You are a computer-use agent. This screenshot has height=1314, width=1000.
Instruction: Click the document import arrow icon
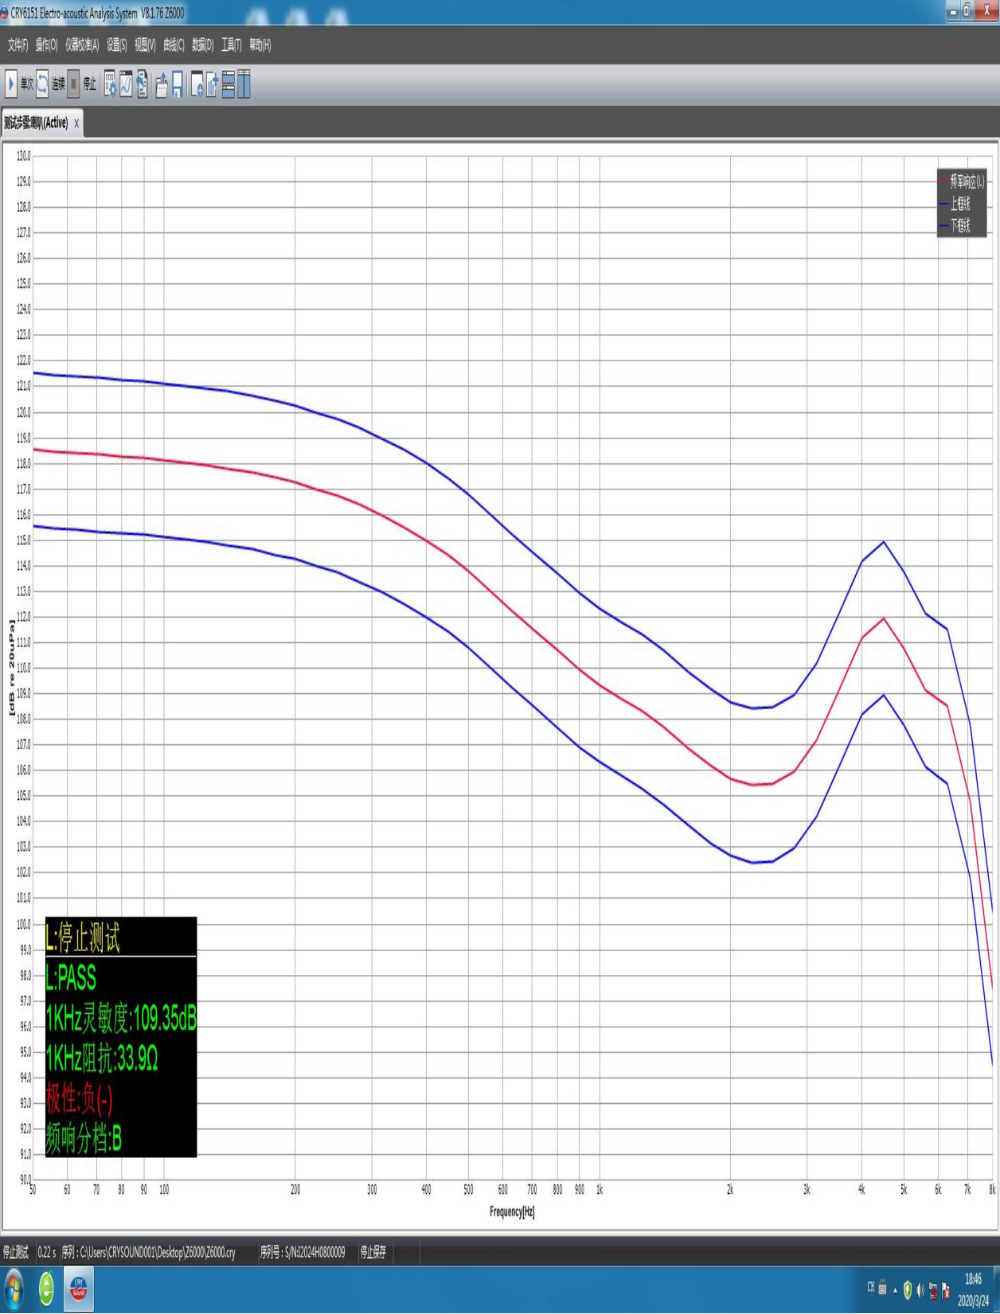click(143, 84)
